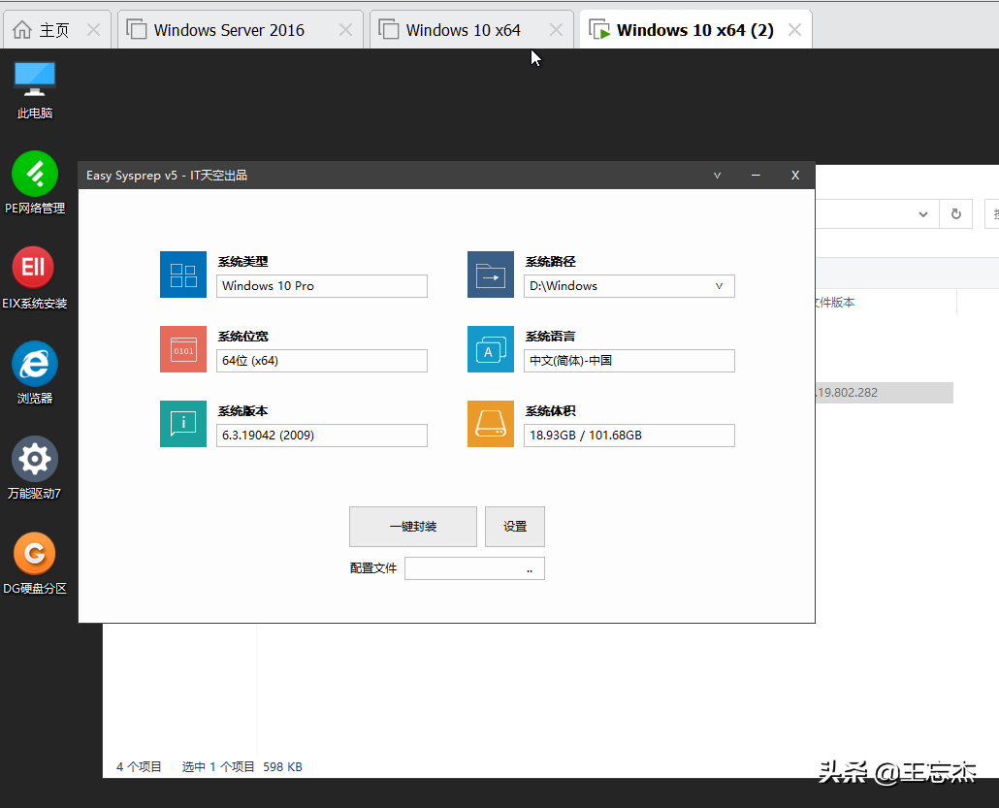Close the 主页 tab

pyautogui.click(x=94, y=30)
